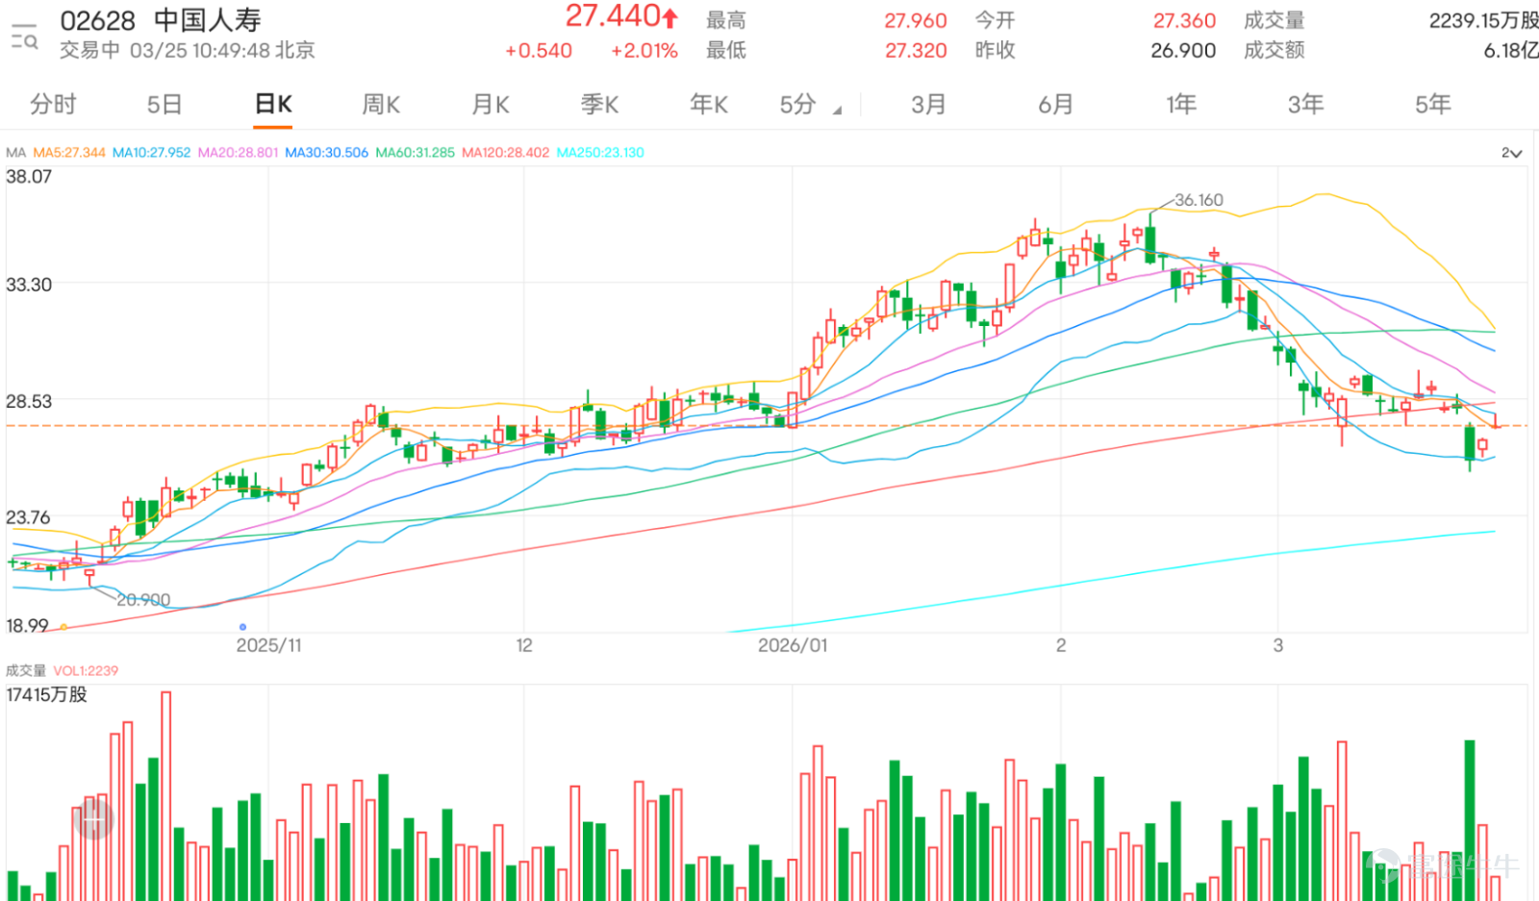1539x901 pixels.
Task: Set chart range to 1年
Action: [x=1181, y=104]
